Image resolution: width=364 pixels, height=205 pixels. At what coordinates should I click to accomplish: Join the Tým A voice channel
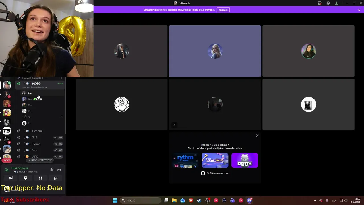pyautogui.click(x=40, y=144)
